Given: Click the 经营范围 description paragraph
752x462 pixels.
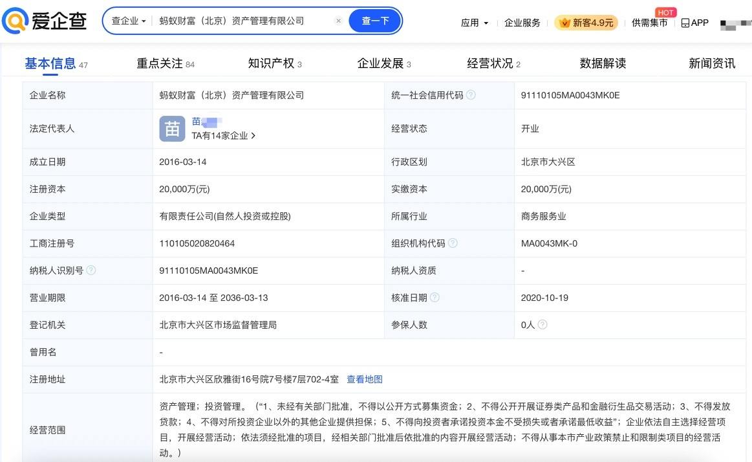Looking at the screenshot, I should click(x=445, y=430).
